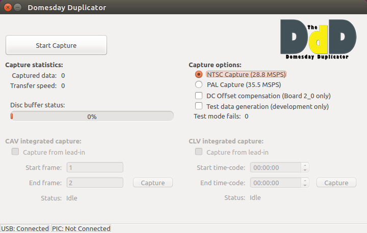This screenshot has width=367, height=233.
Task: Click the End time-code field
Action: 276,183
